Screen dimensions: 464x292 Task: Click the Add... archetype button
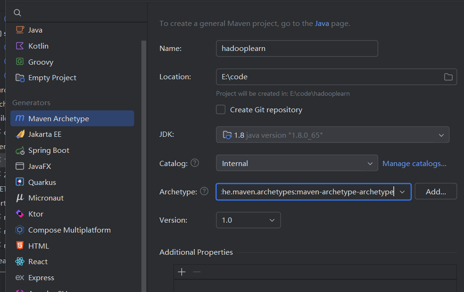tap(436, 192)
